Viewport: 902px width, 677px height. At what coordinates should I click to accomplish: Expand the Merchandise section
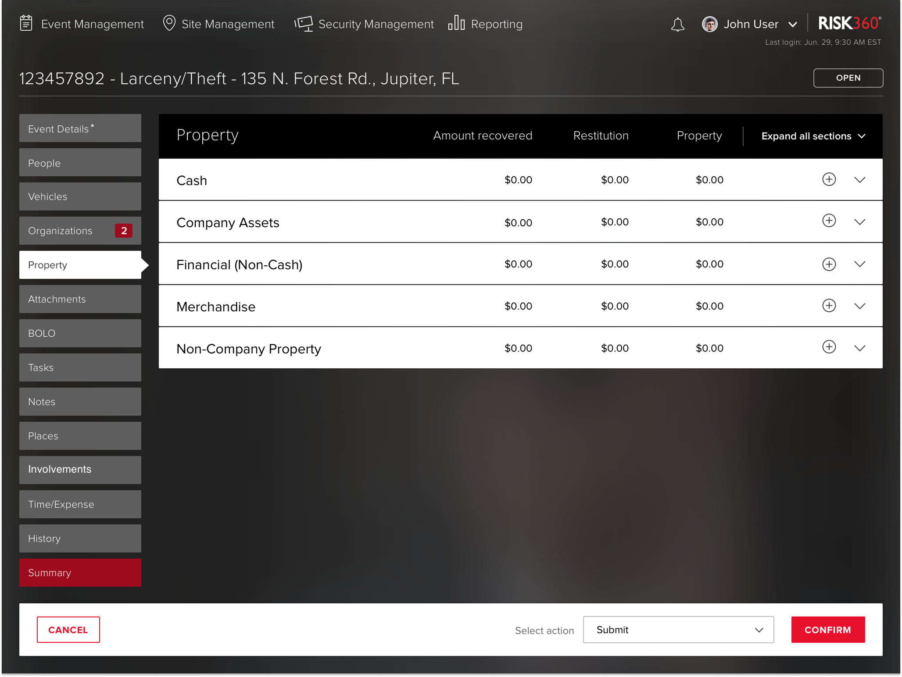pos(859,306)
